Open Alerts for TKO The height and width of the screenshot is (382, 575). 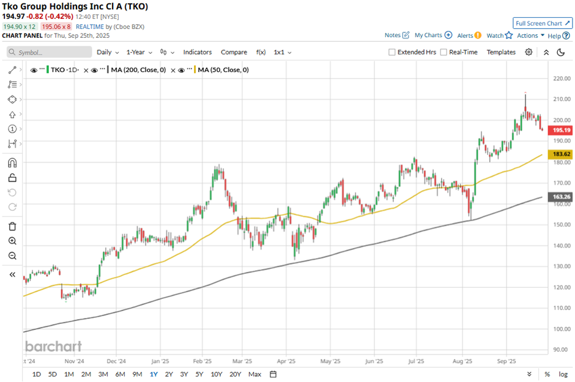pos(469,35)
